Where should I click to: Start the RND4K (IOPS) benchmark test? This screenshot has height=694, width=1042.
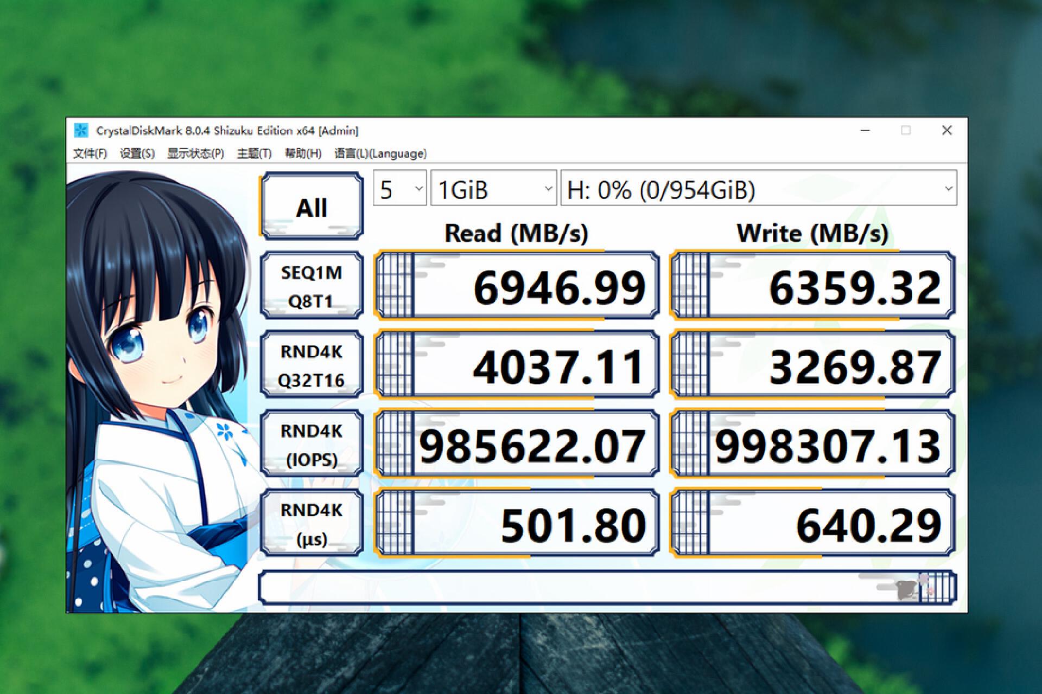(x=311, y=445)
